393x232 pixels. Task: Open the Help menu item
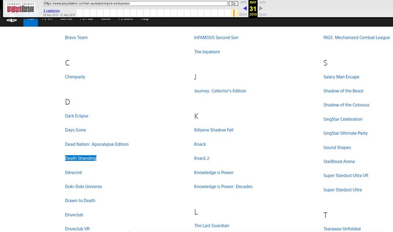[x=144, y=19]
